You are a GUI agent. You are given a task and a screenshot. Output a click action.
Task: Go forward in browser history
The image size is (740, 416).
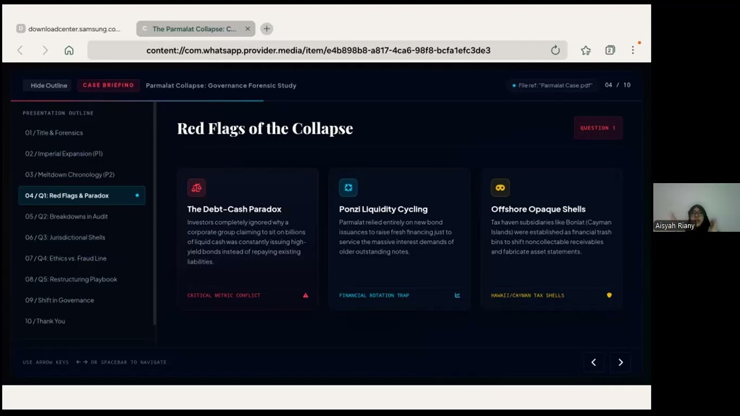(x=45, y=50)
